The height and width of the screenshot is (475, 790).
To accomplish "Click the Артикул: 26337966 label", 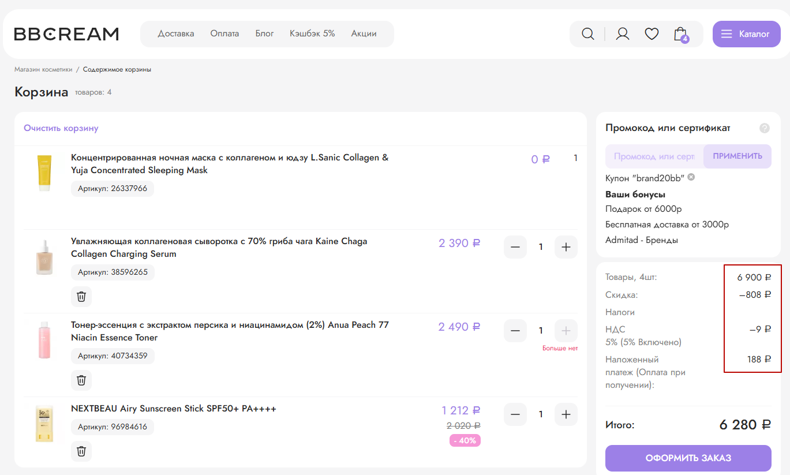I will pos(113,189).
